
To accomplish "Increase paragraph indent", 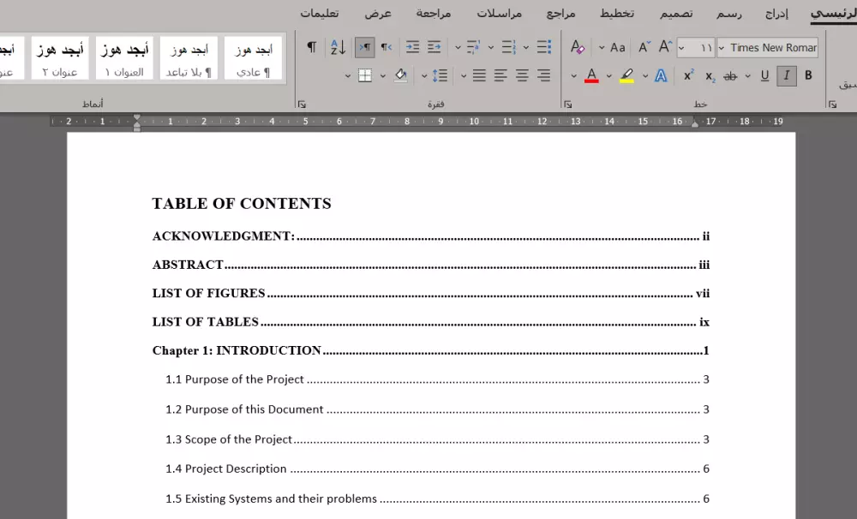I will point(413,47).
